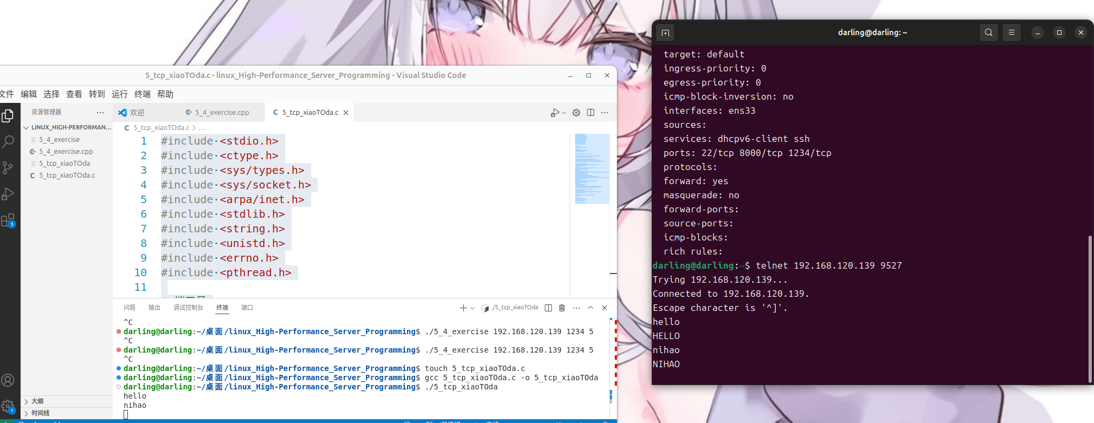The height and width of the screenshot is (423, 1094).
Task: Click the GNOME terminal scrollbar
Action: coord(1090,309)
